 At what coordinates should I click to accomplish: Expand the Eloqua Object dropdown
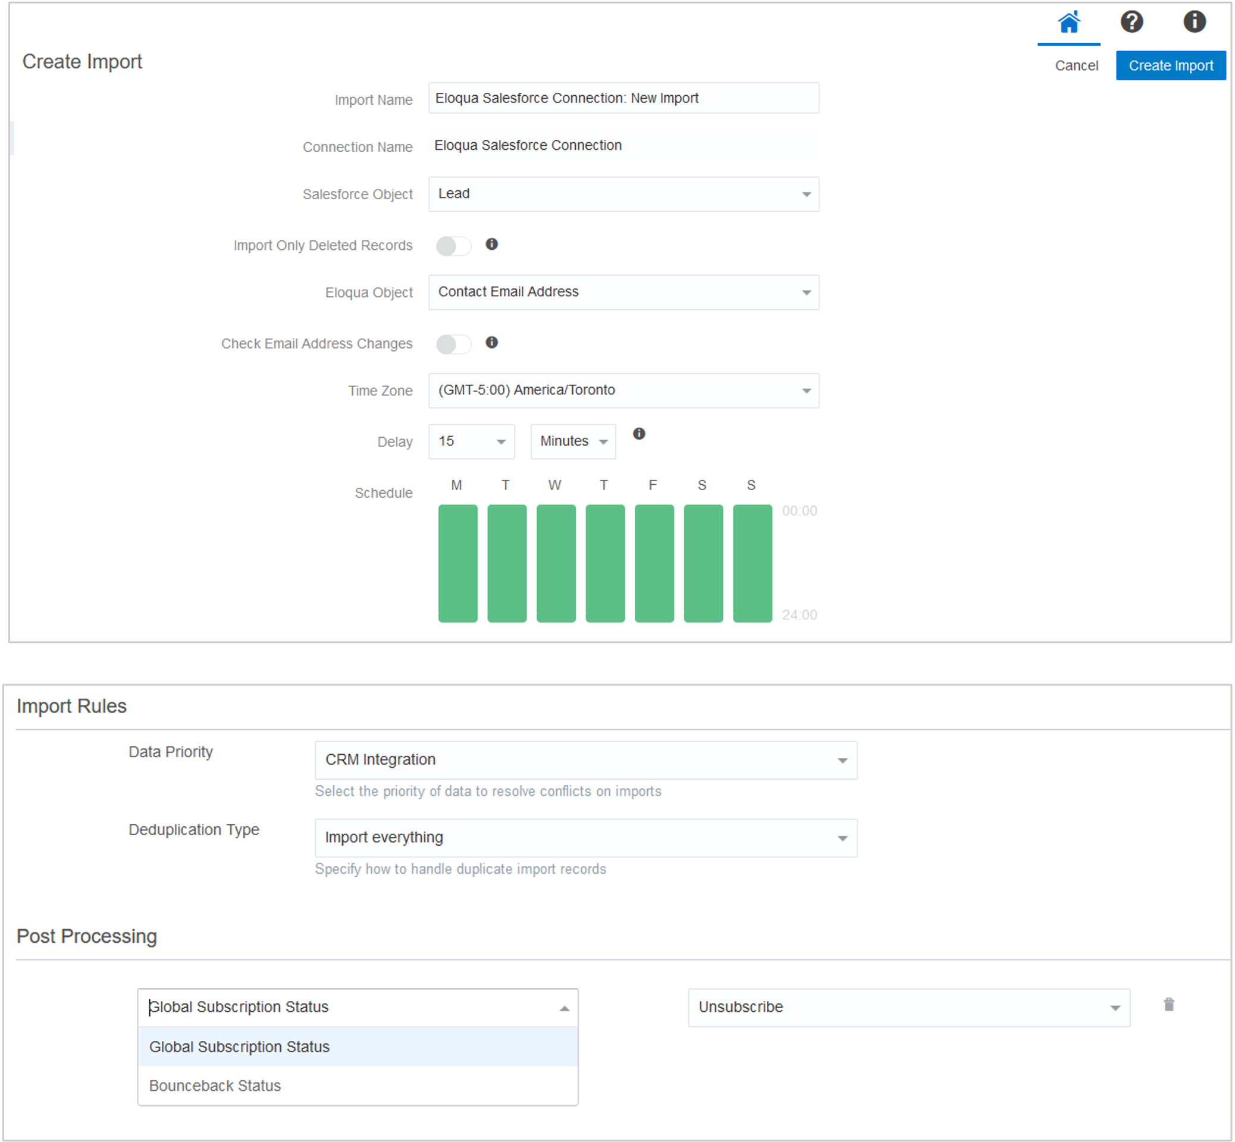(x=623, y=292)
